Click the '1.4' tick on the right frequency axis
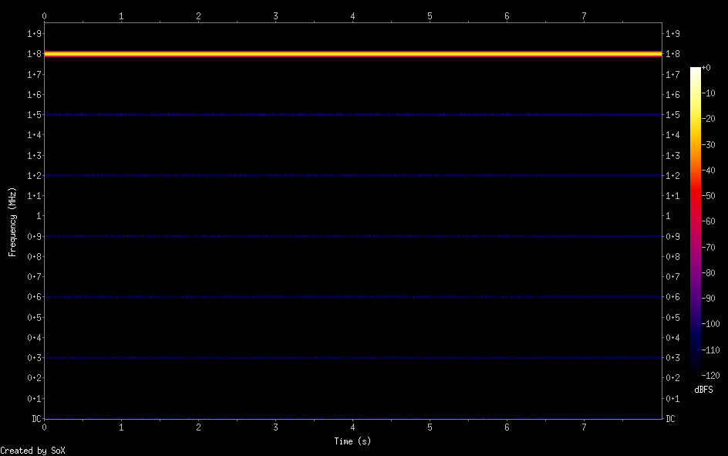 pyautogui.click(x=672, y=135)
